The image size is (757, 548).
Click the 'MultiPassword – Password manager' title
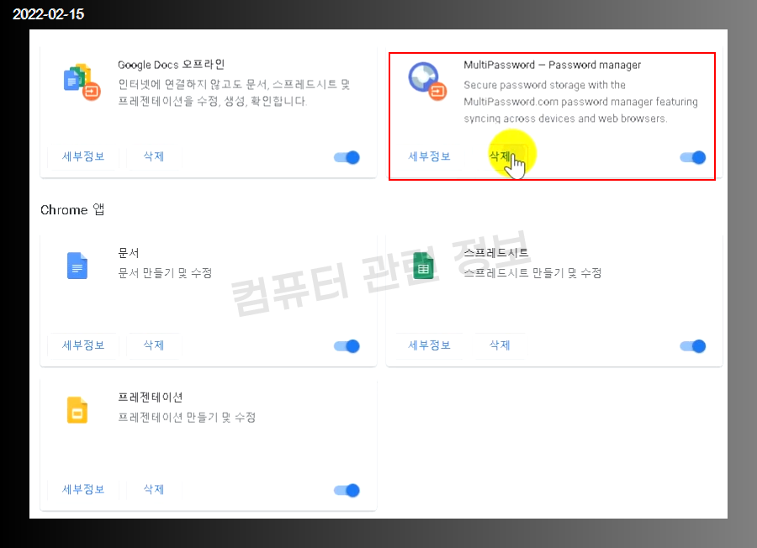click(553, 65)
